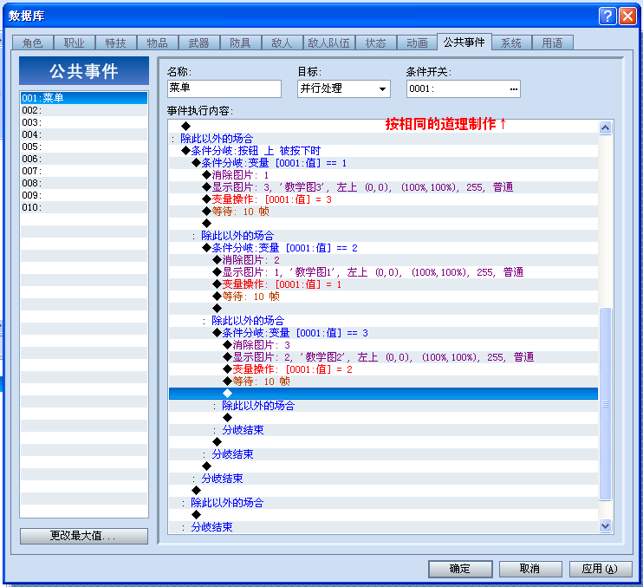This screenshot has width=643, height=587.
Task: Switch to the 职业 tab
Action: tap(75, 42)
